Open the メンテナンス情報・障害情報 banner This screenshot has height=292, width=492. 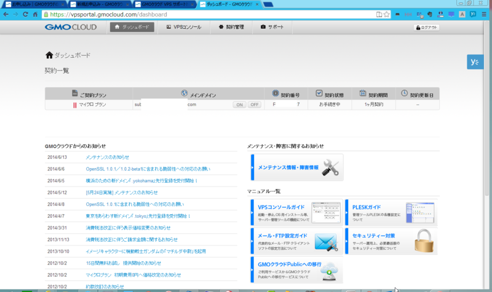(x=297, y=167)
